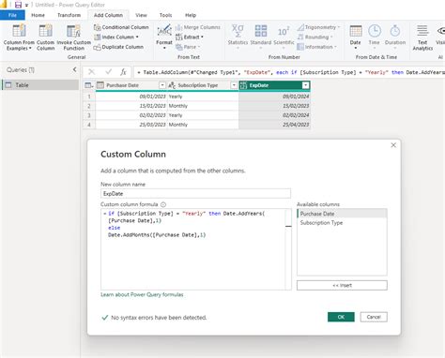The image size is (445, 358).
Task: Open Purchase Date column filter dropdown
Action: click(x=162, y=85)
